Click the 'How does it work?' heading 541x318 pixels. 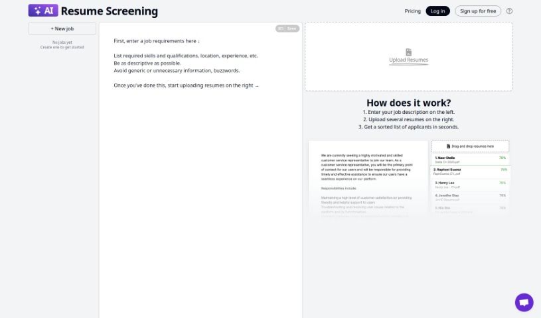click(408, 103)
